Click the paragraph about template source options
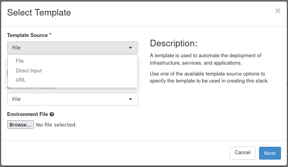The width and height of the screenshot is (288, 167). pos(209,77)
